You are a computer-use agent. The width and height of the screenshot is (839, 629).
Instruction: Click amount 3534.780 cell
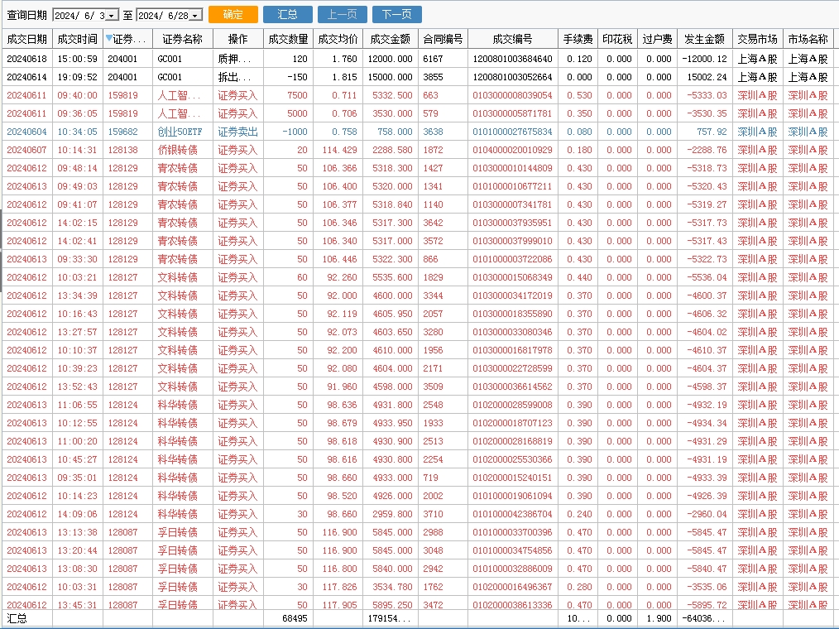[390, 587]
